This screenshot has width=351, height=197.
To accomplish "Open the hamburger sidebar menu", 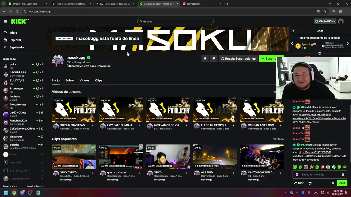I will [x=6, y=21].
